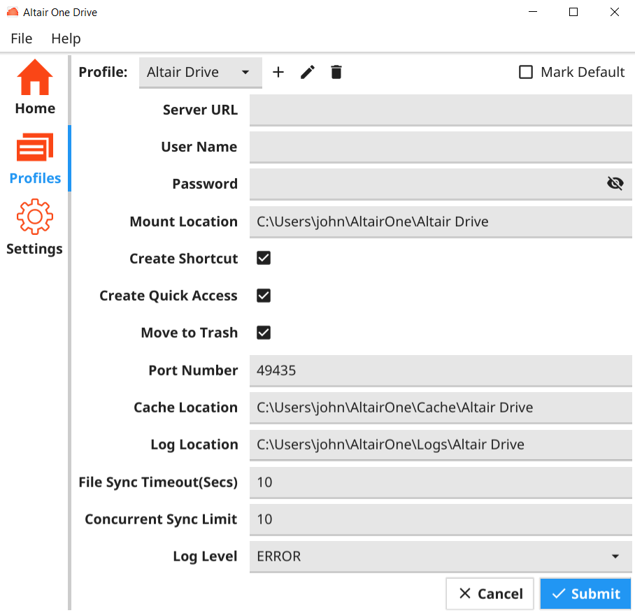
Task: Disable the Move to Trash checkbox
Action: tap(264, 332)
